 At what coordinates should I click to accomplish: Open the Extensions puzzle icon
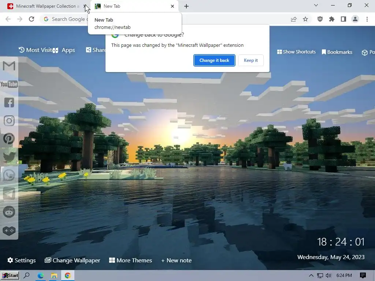(x=332, y=19)
